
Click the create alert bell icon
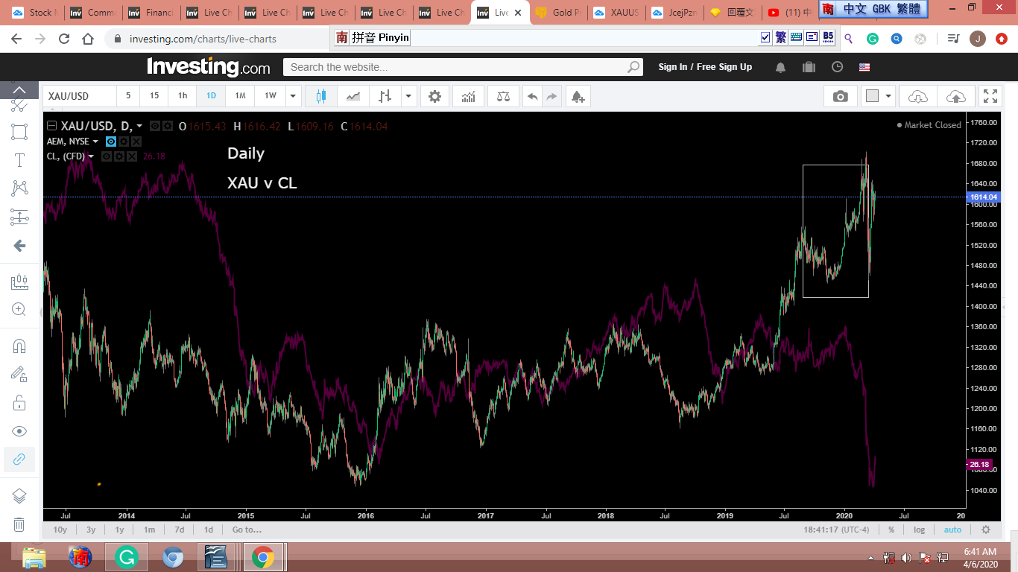pyautogui.click(x=577, y=96)
